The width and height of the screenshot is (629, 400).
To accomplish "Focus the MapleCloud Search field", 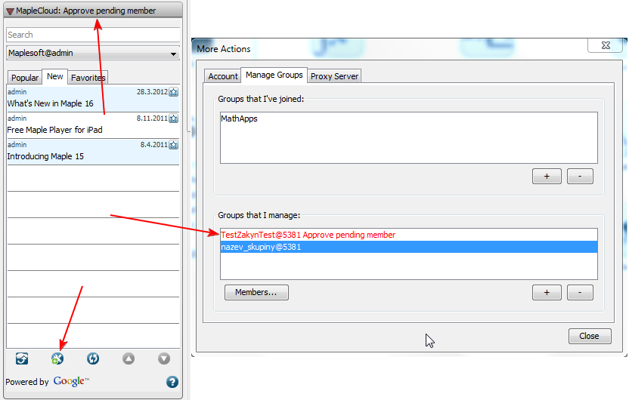I will click(93, 35).
